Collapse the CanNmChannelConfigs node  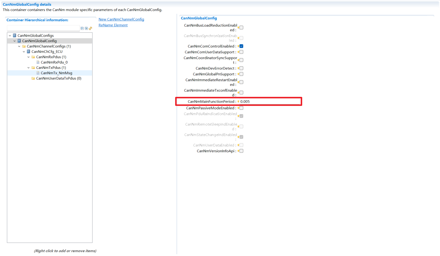19,46
